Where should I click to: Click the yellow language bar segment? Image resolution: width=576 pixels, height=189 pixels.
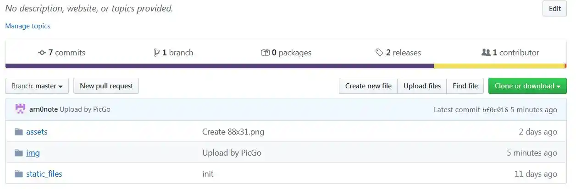tap(499, 66)
